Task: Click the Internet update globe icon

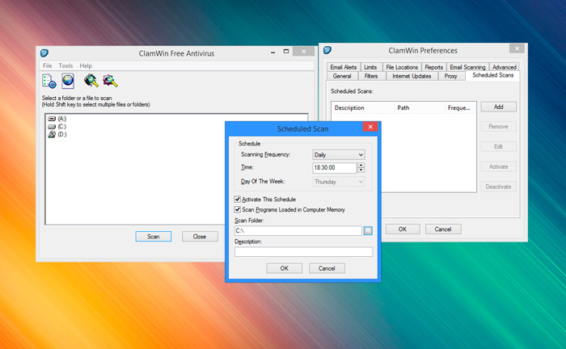Action: (x=68, y=81)
